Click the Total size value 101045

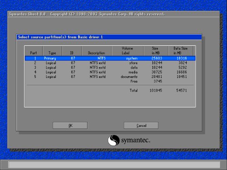(156, 90)
